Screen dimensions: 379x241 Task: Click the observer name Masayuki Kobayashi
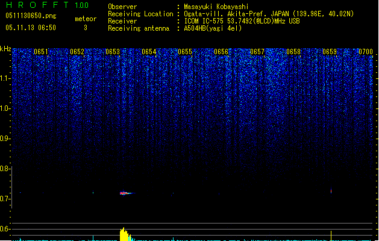click(216, 7)
